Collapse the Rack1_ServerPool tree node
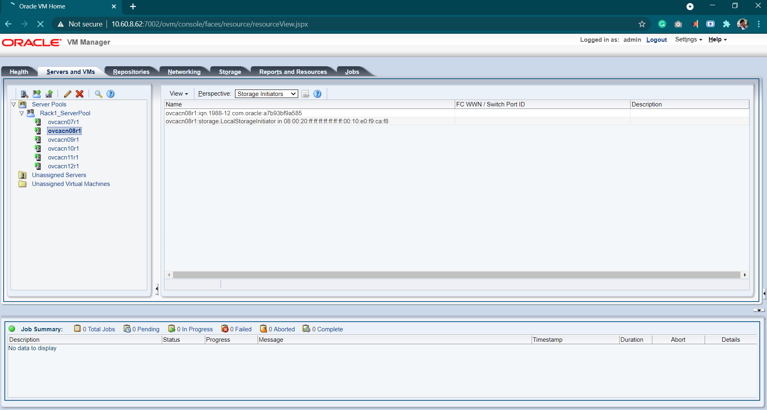This screenshot has height=410, width=767. [21, 113]
